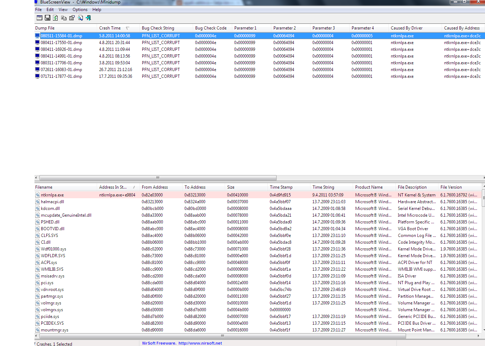
Task: Sort by the Bug Check String header
Action: (158, 28)
